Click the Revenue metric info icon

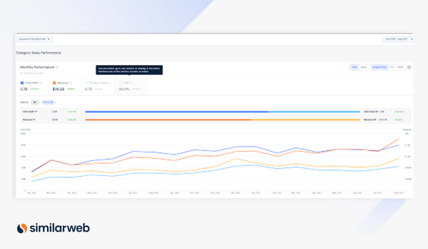[x=70, y=83]
